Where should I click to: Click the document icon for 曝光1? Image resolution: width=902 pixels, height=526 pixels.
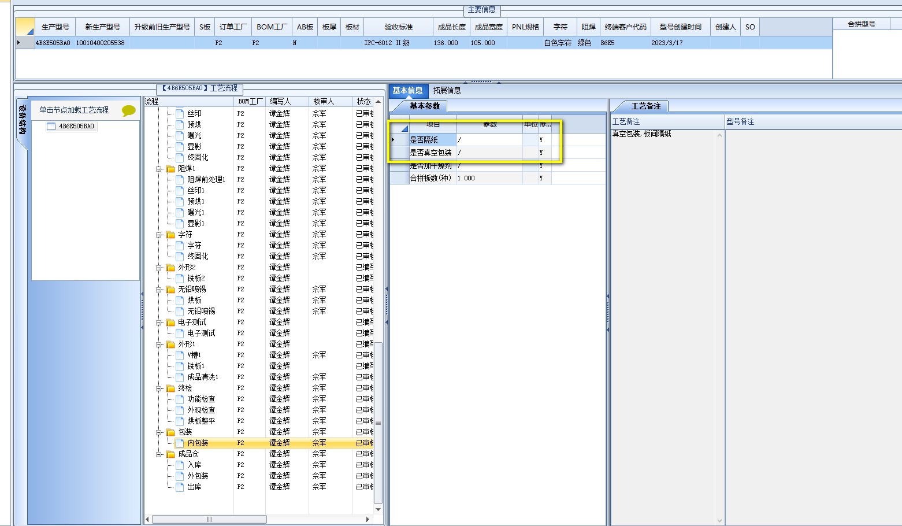pos(180,213)
